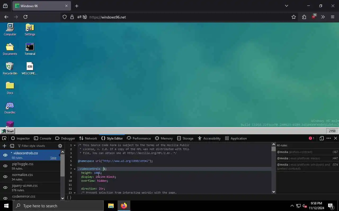Image resolution: width=339 pixels, height=211 pixels.
Task: Open Style Editor options gear
Action: (x=60, y=146)
